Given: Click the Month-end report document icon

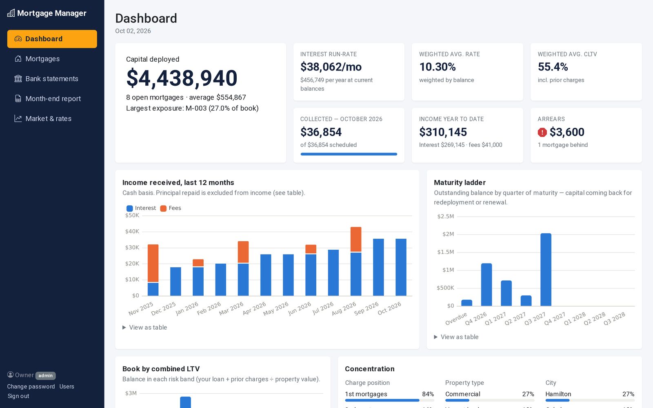Looking at the screenshot, I should pyautogui.click(x=18, y=99).
